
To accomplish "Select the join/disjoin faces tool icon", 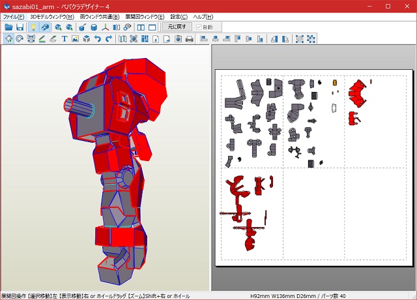I will pyautogui.click(x=31, y=39).
